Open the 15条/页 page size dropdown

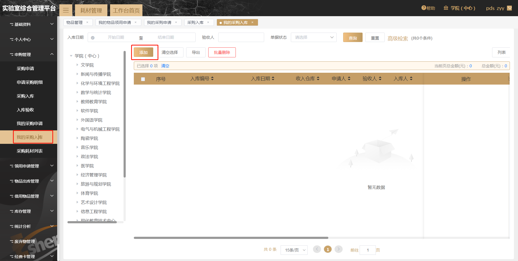click(294, 250)
